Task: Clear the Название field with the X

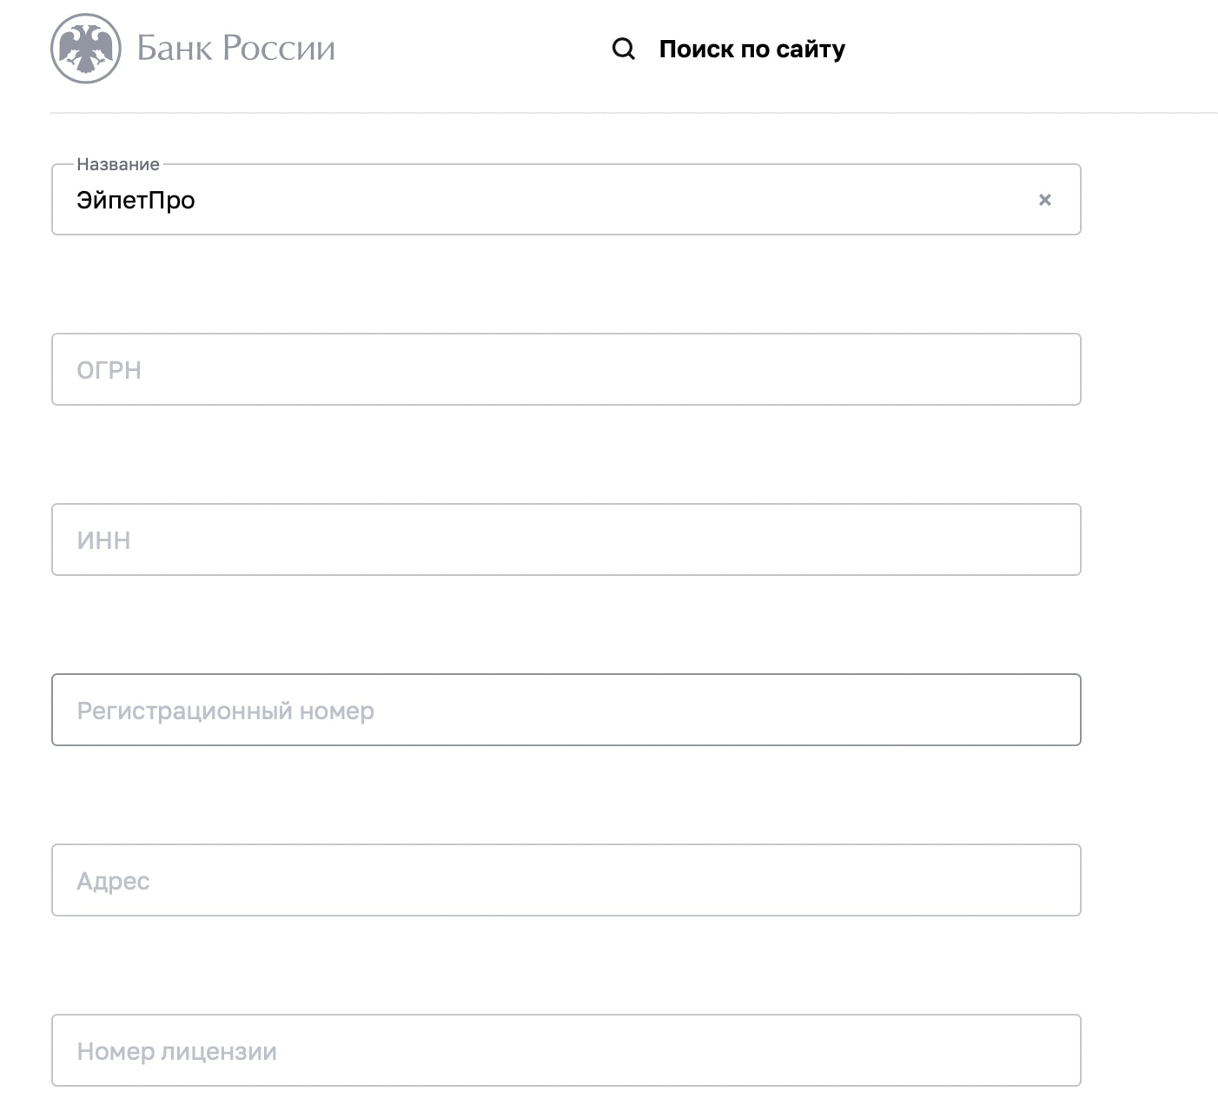Action: [x=1045, y=200]
